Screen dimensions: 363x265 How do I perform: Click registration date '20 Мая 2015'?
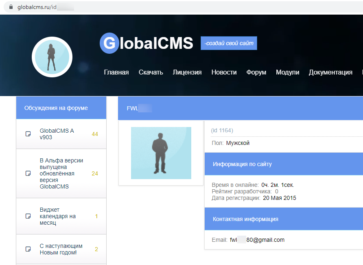[280, 198]
